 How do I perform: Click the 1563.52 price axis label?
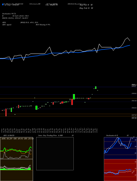click(x=134, y=101)
